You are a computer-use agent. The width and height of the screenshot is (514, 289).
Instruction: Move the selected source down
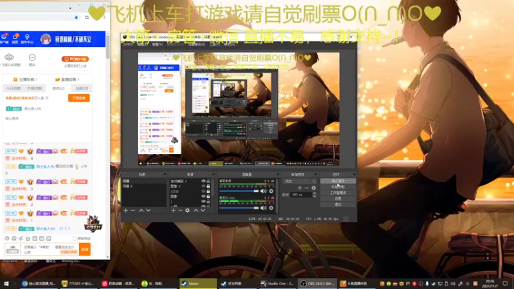coord(202,211)
